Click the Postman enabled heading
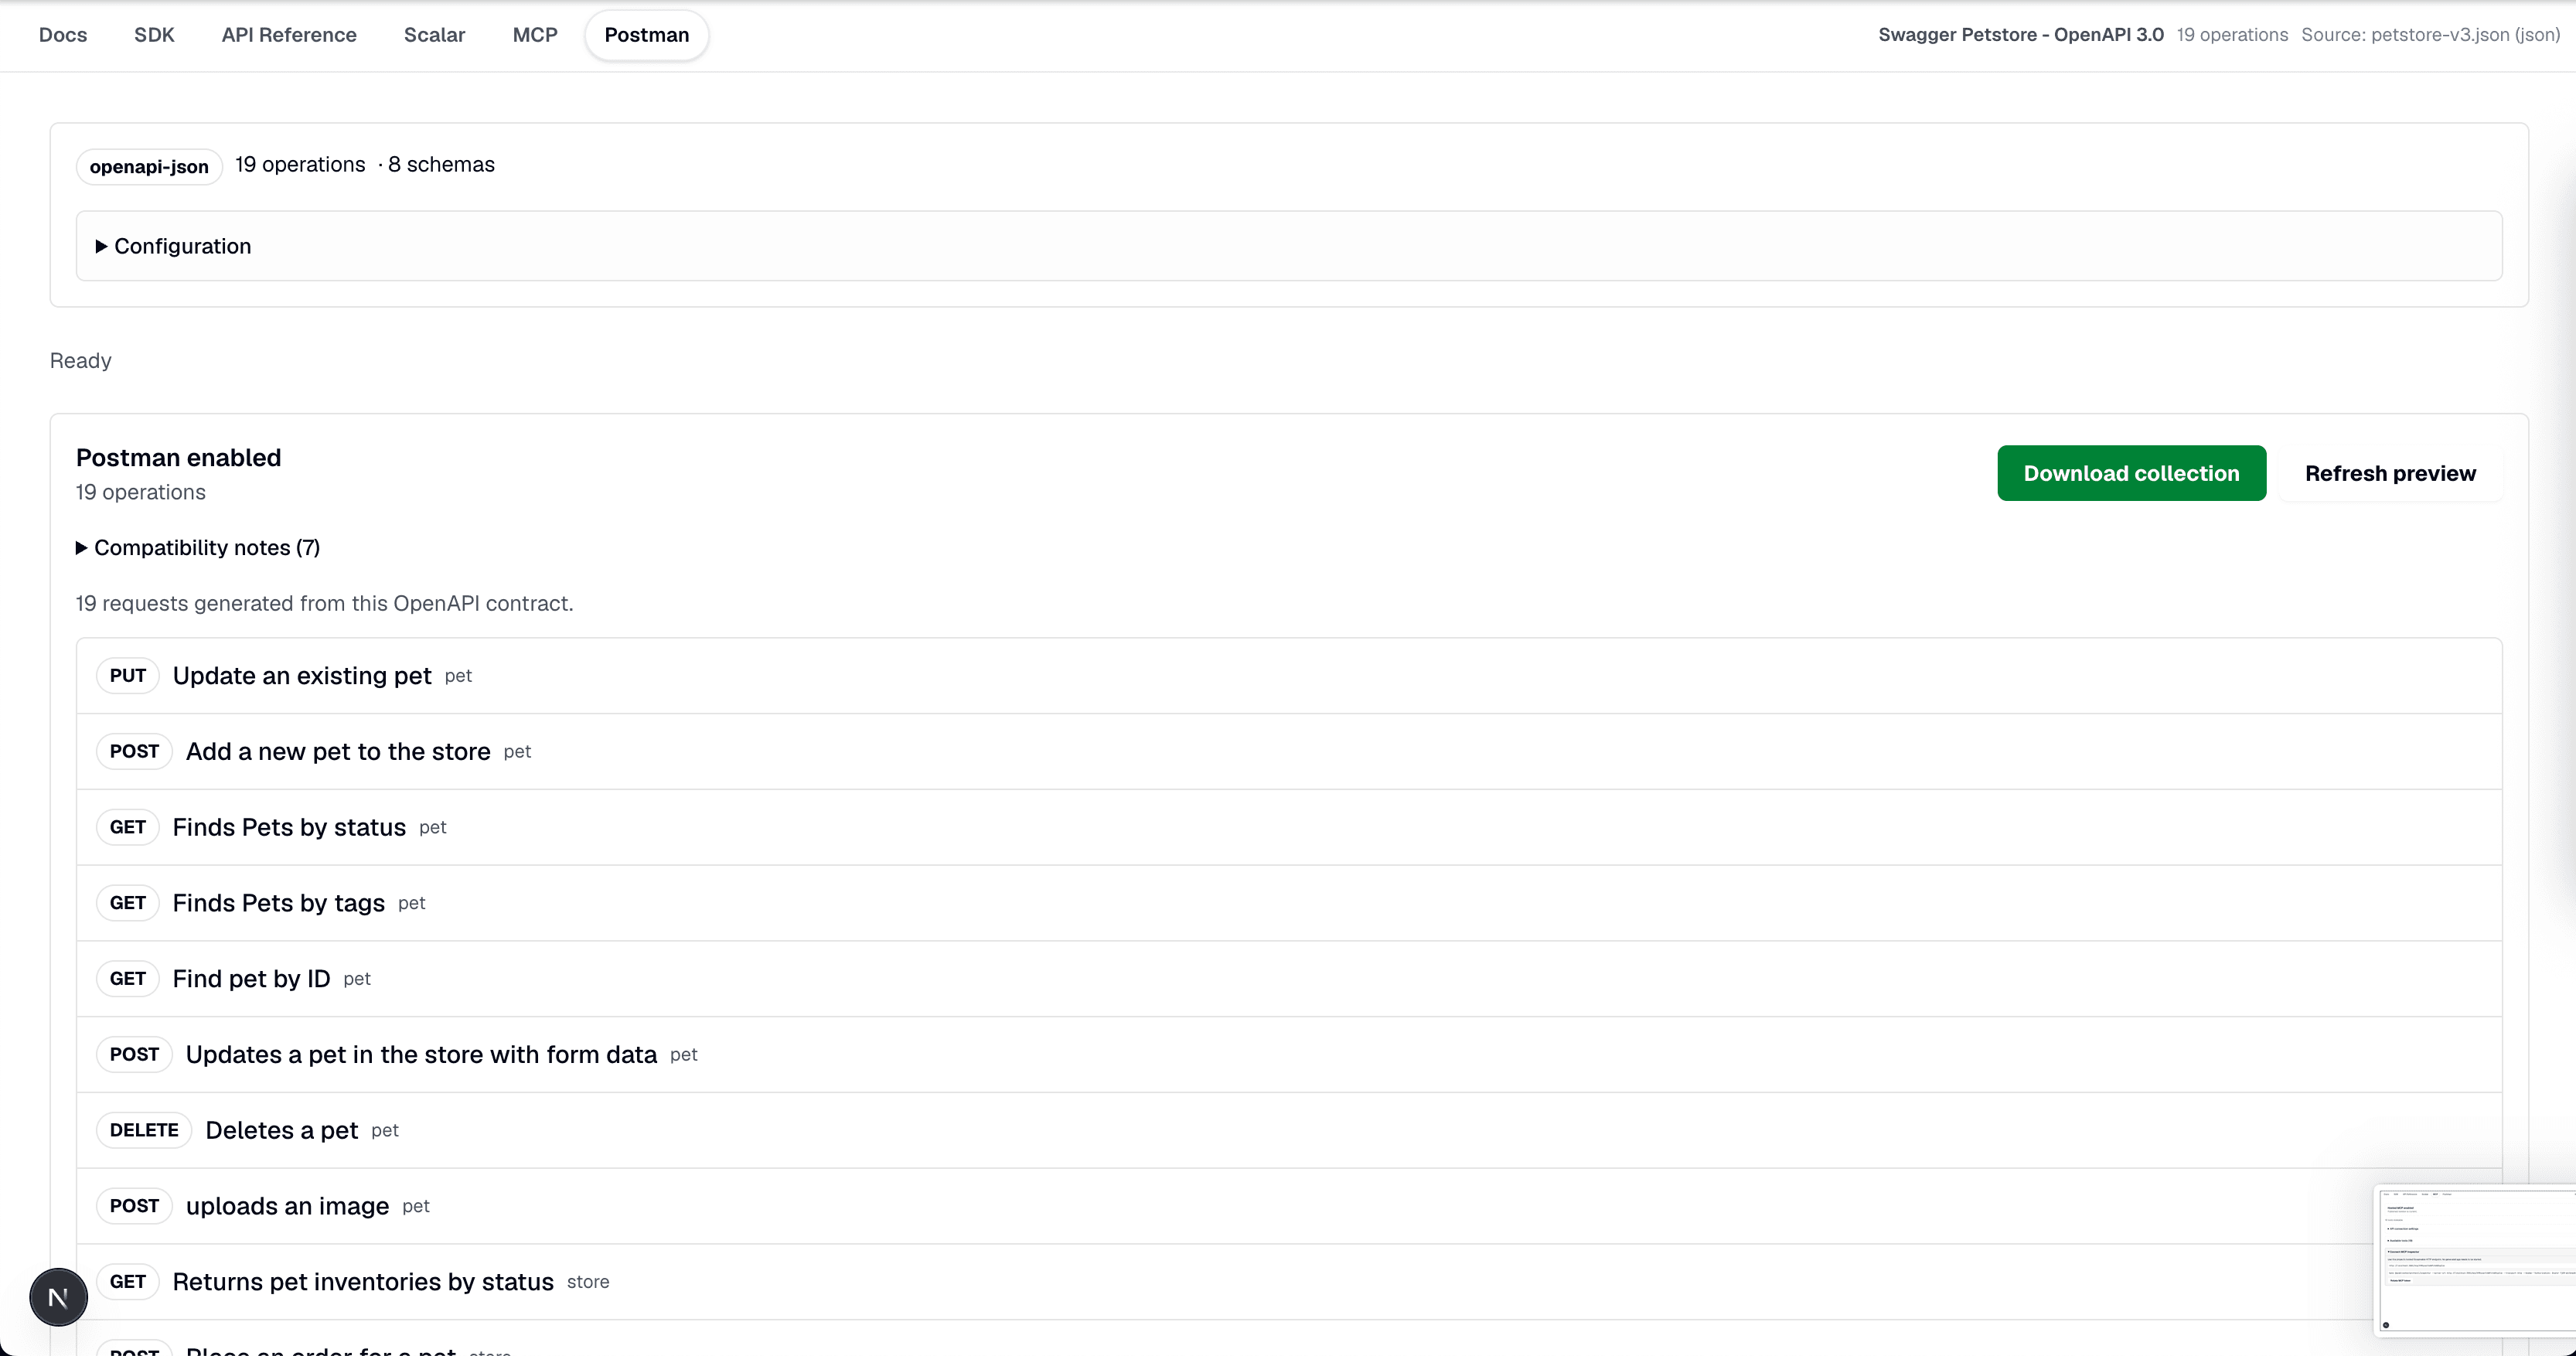 pyautogui.click(x=179, y=458)
